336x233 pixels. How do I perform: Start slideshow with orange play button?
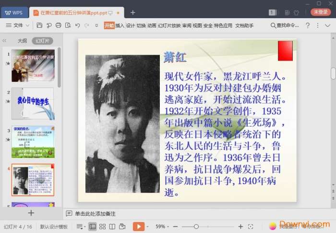[x=139, y=226]
